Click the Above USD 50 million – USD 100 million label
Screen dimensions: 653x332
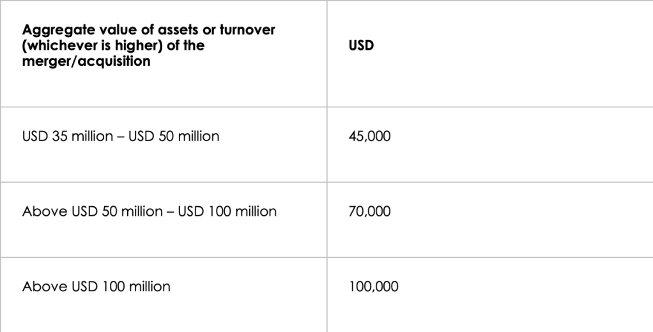coord(150,211)
